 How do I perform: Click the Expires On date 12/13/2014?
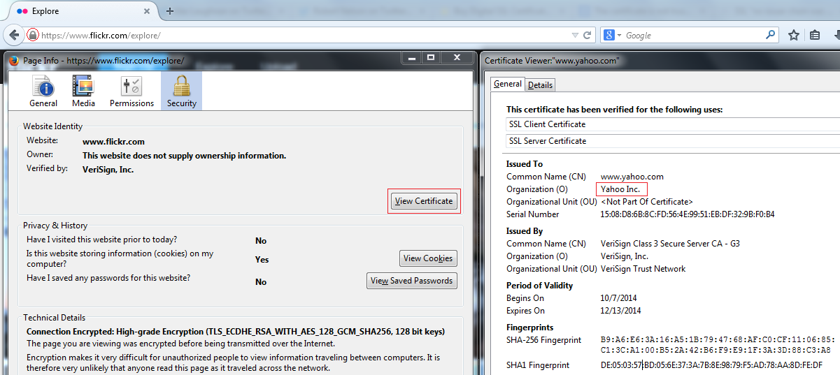tap(620, 311)
